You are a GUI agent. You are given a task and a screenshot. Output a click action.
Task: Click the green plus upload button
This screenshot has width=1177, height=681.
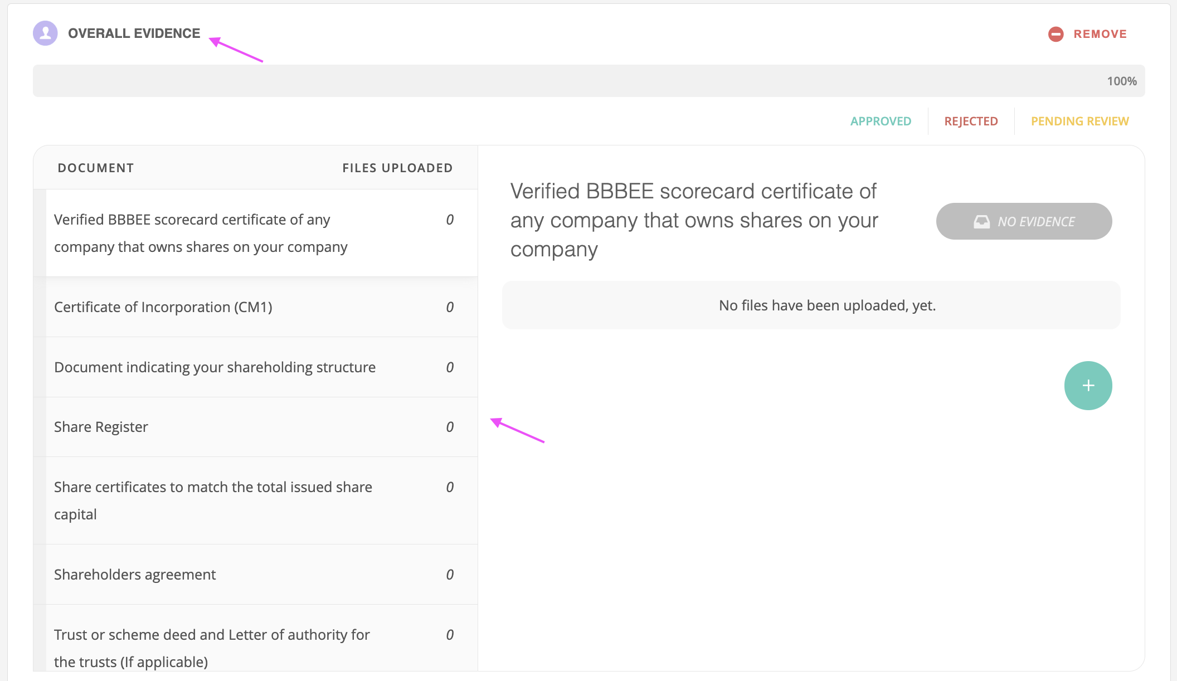tap(1087, 385)
